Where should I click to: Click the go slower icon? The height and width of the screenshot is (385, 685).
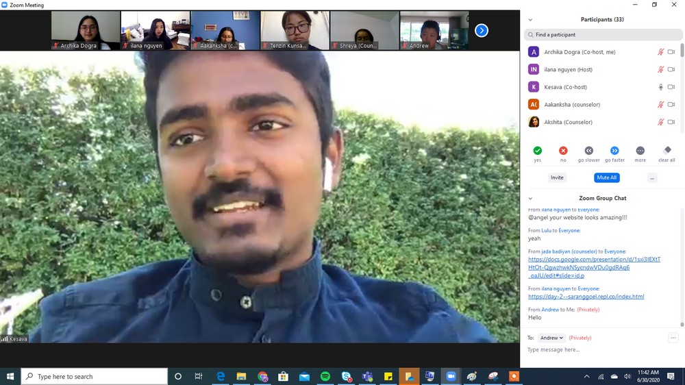pyautogui.click(x=588, y=151)
